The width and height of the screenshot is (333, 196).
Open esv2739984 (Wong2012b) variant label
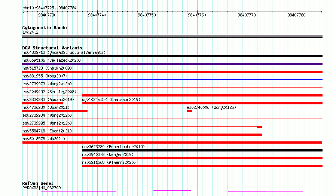(x=47, y=115)
